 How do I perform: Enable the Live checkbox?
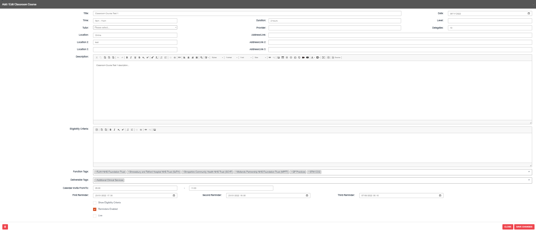[95, 216]
